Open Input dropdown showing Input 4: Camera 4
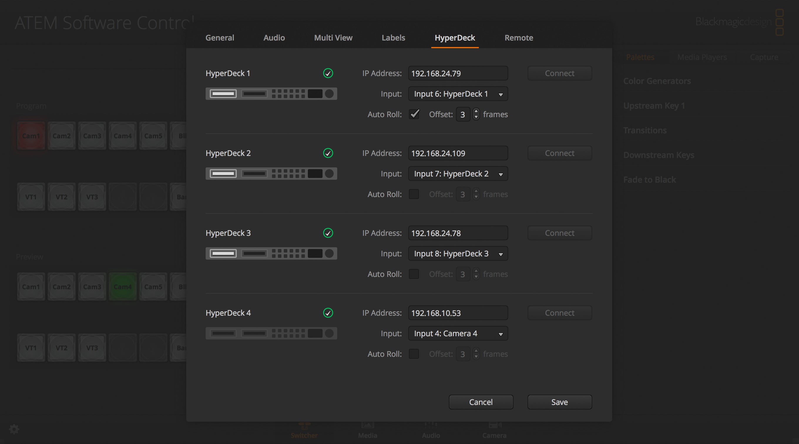This screenshot has width=799, height=444. 458,333
